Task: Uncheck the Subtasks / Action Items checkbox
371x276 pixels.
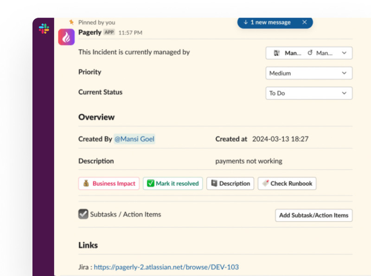Action: coord(83,214)
